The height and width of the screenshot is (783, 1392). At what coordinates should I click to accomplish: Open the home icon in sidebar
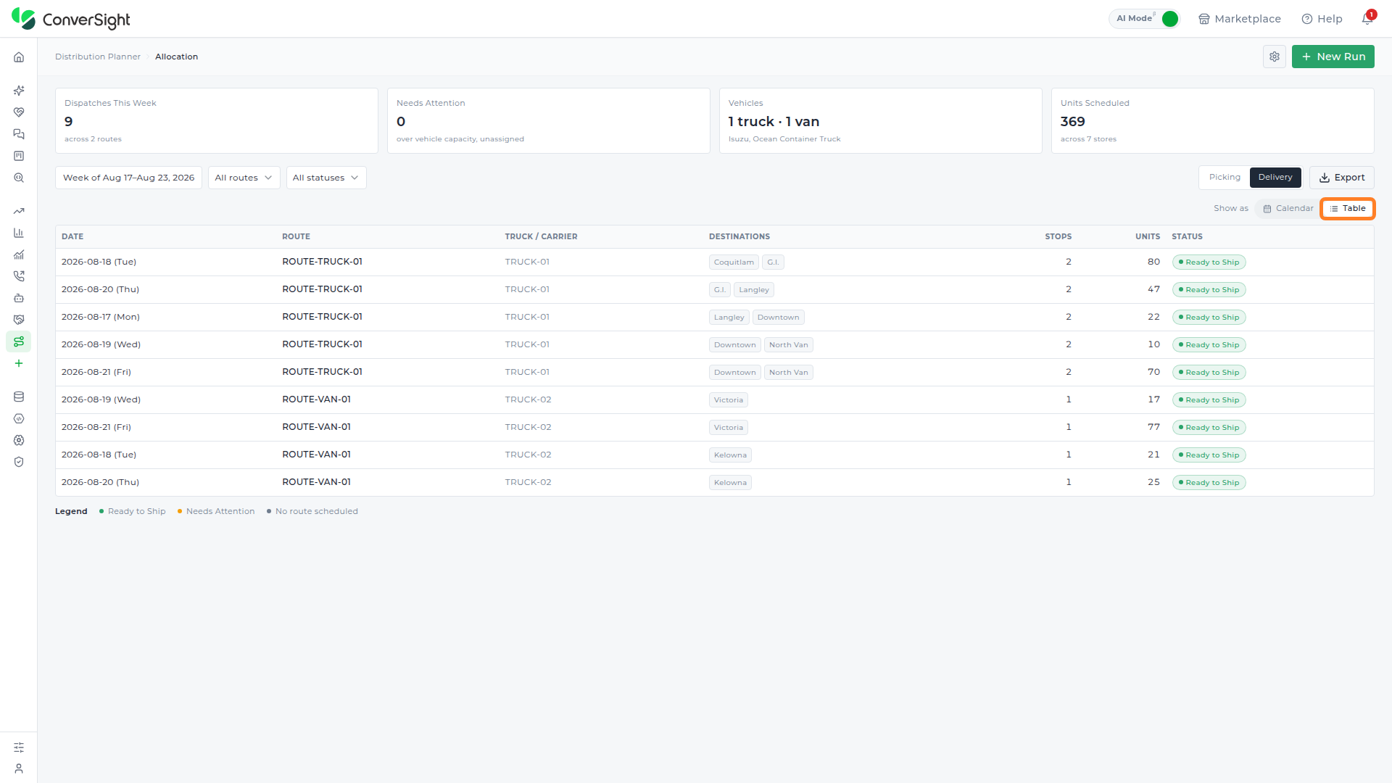[x=19, y=57]
